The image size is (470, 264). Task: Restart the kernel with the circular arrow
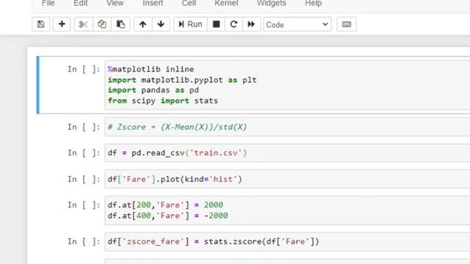[x=234, y=24]
